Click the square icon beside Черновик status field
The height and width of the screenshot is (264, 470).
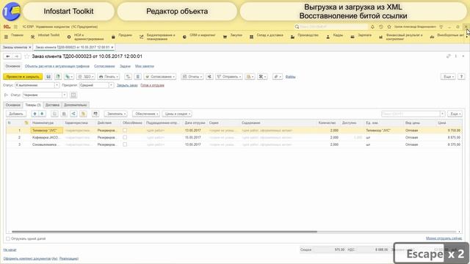click(x=73, y=95)
